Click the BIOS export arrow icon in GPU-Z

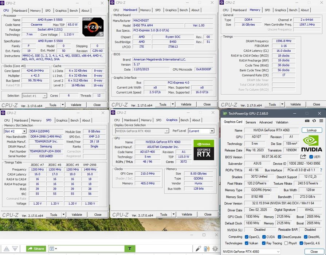click(x=303, y=156)
